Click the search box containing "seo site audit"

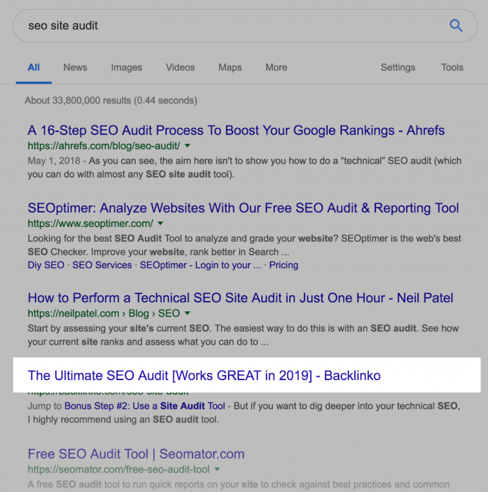[245, 26]
